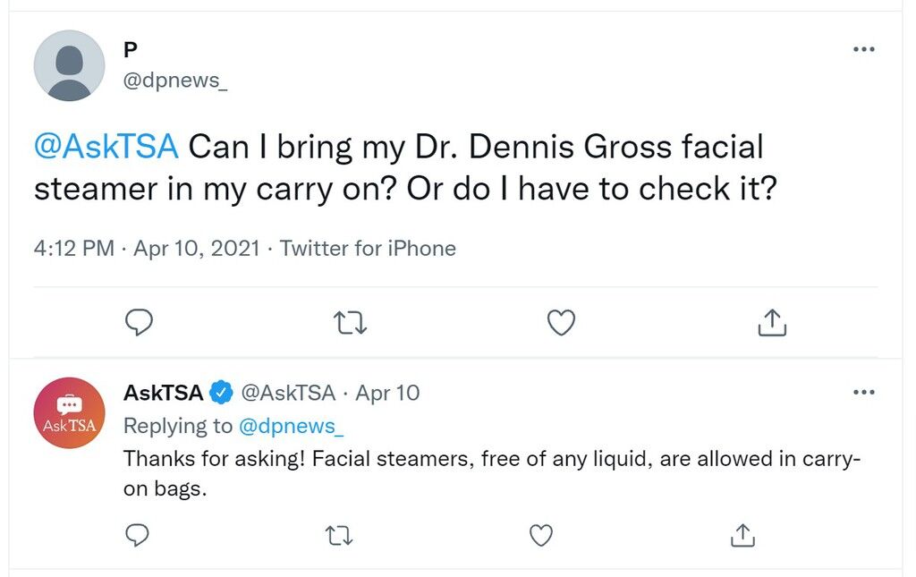Open the @dpnews_ link in Replying to
916x577 pixels.
[292, 427]
